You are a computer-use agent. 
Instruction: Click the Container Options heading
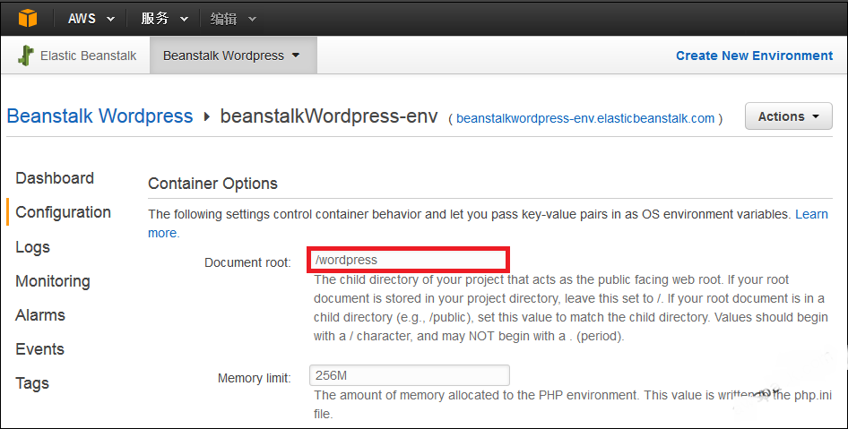[x=212, y=184]
